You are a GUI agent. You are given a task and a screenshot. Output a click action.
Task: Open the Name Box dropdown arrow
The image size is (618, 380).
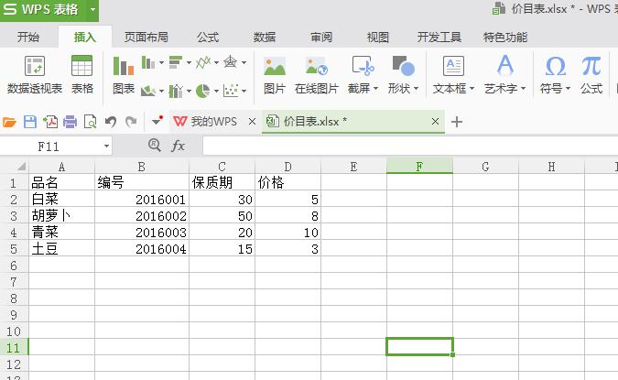tap(107, 146)
